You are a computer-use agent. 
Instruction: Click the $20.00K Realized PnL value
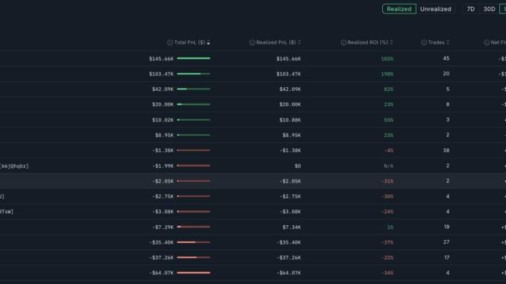290,104
